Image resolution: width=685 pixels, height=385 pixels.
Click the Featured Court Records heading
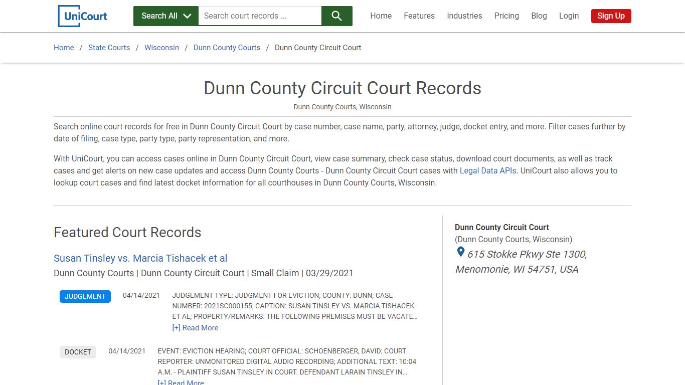click(x=127, y=233)
